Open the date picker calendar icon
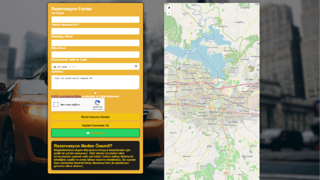 tap(136, 66)
